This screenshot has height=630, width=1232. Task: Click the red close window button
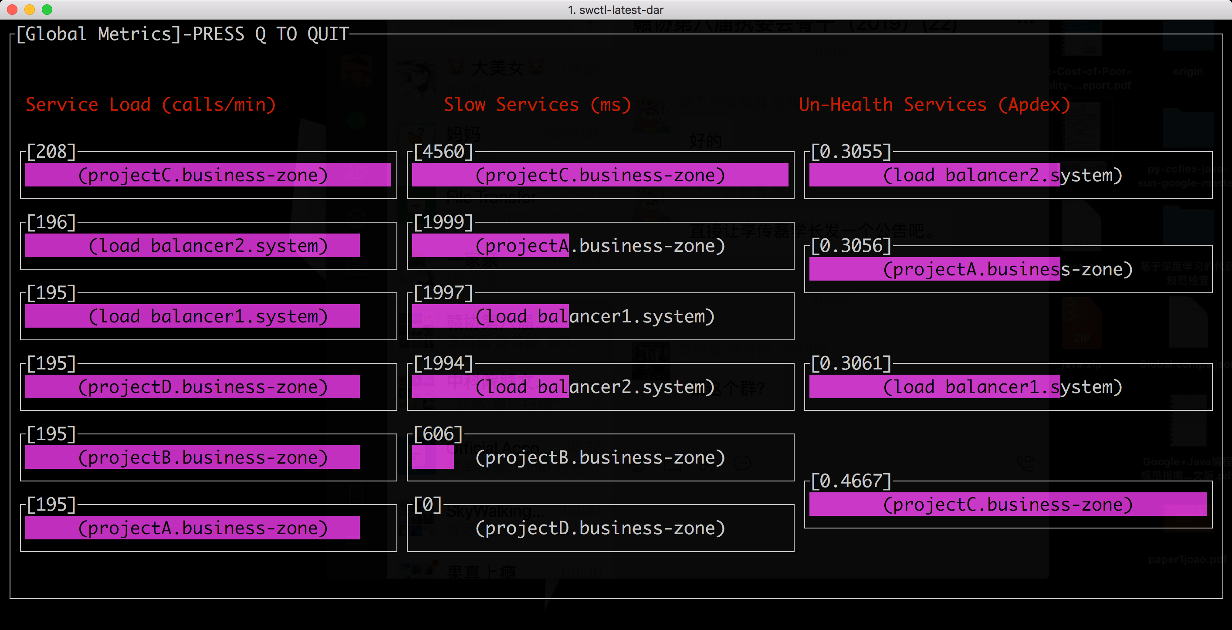tap(13, 10)
